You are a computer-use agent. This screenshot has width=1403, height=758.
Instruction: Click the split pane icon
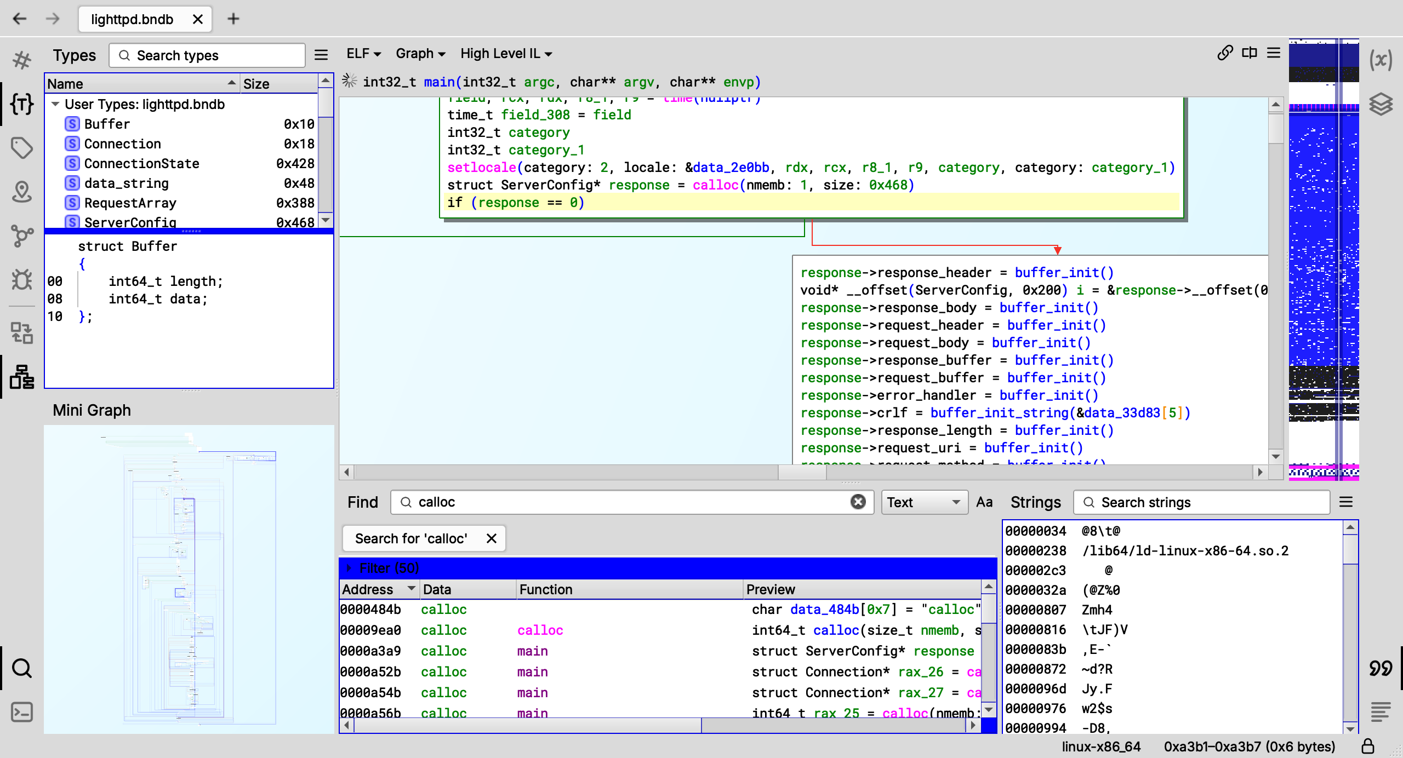click(x=1250, y=53)
